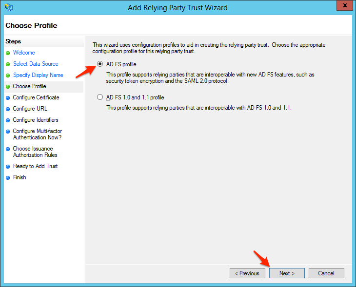Click the Configure Multi-factor Authentication Now step
Image resolution: width=356 pixels, height=287 pixels.
click(x=37, y=134)
